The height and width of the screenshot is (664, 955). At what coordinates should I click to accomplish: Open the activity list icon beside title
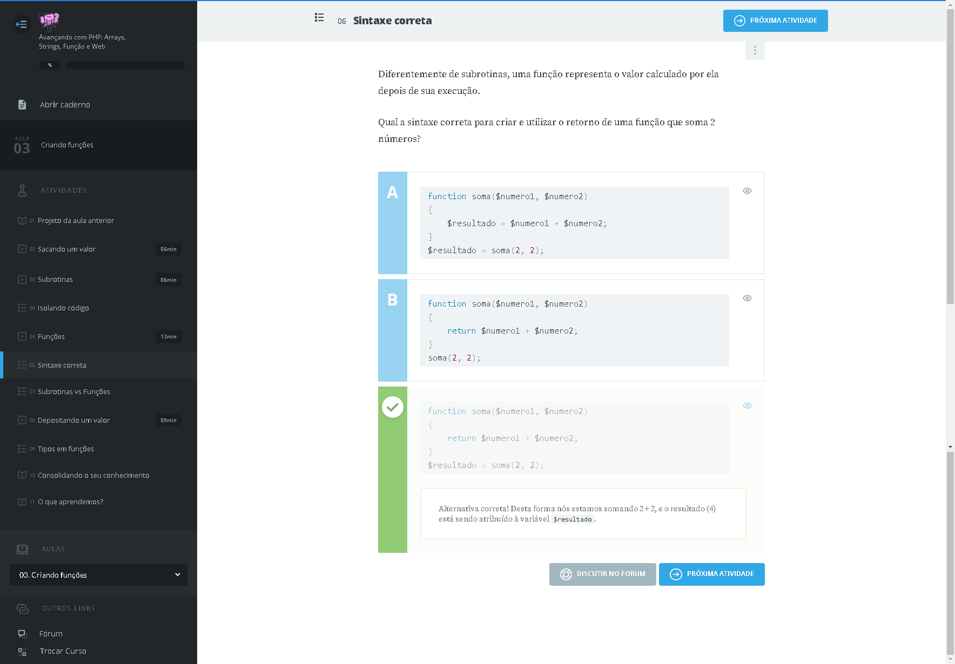click(319, 18)
